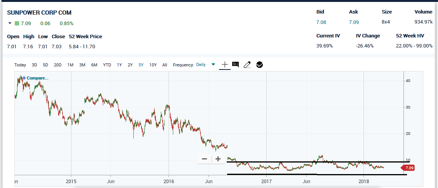
Task: Choose the 1M time range
Action: 70,65
